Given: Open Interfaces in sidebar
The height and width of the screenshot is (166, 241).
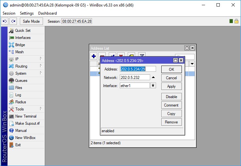Looking at the screenshot, I should 26,38.
